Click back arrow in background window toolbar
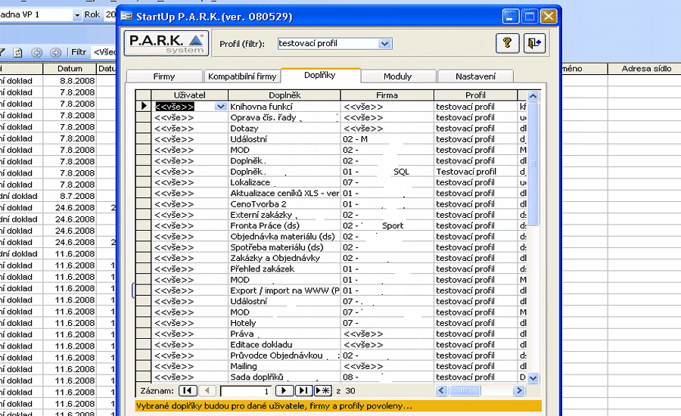 (x=37, y=52)
